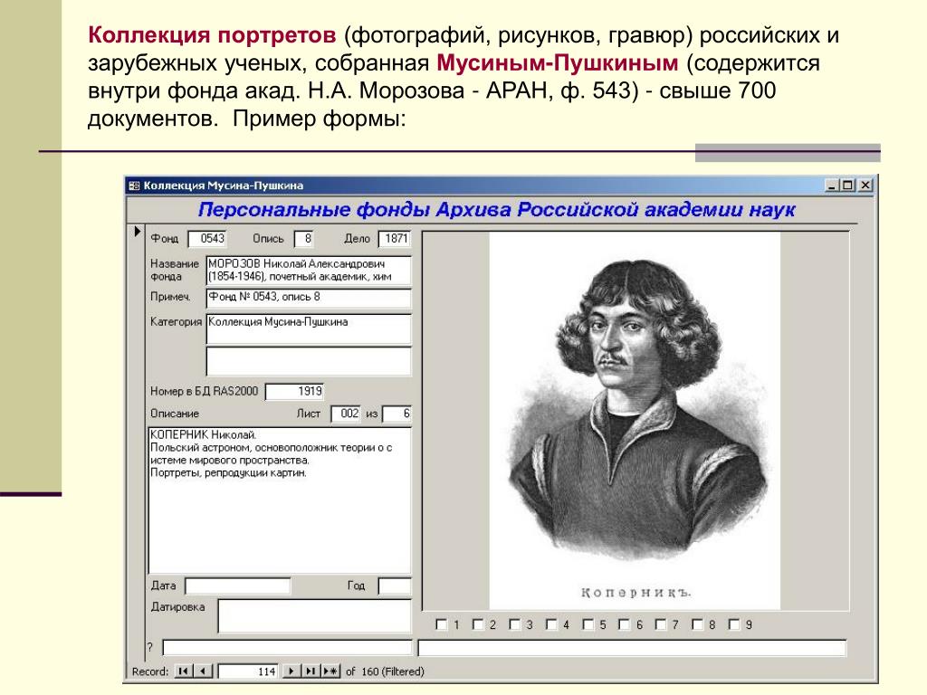
Task: Click the Фонд field containing 0543
Action: coord(207,239)
